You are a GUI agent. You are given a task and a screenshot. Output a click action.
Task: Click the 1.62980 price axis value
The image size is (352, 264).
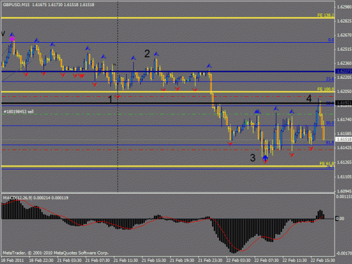coord(344,7)
